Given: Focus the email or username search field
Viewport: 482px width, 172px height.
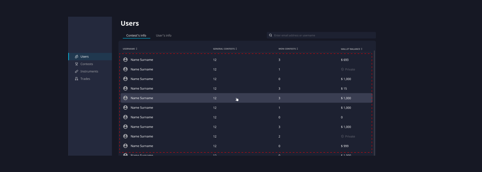Looking at the screenshot, I should pos(323,35).
